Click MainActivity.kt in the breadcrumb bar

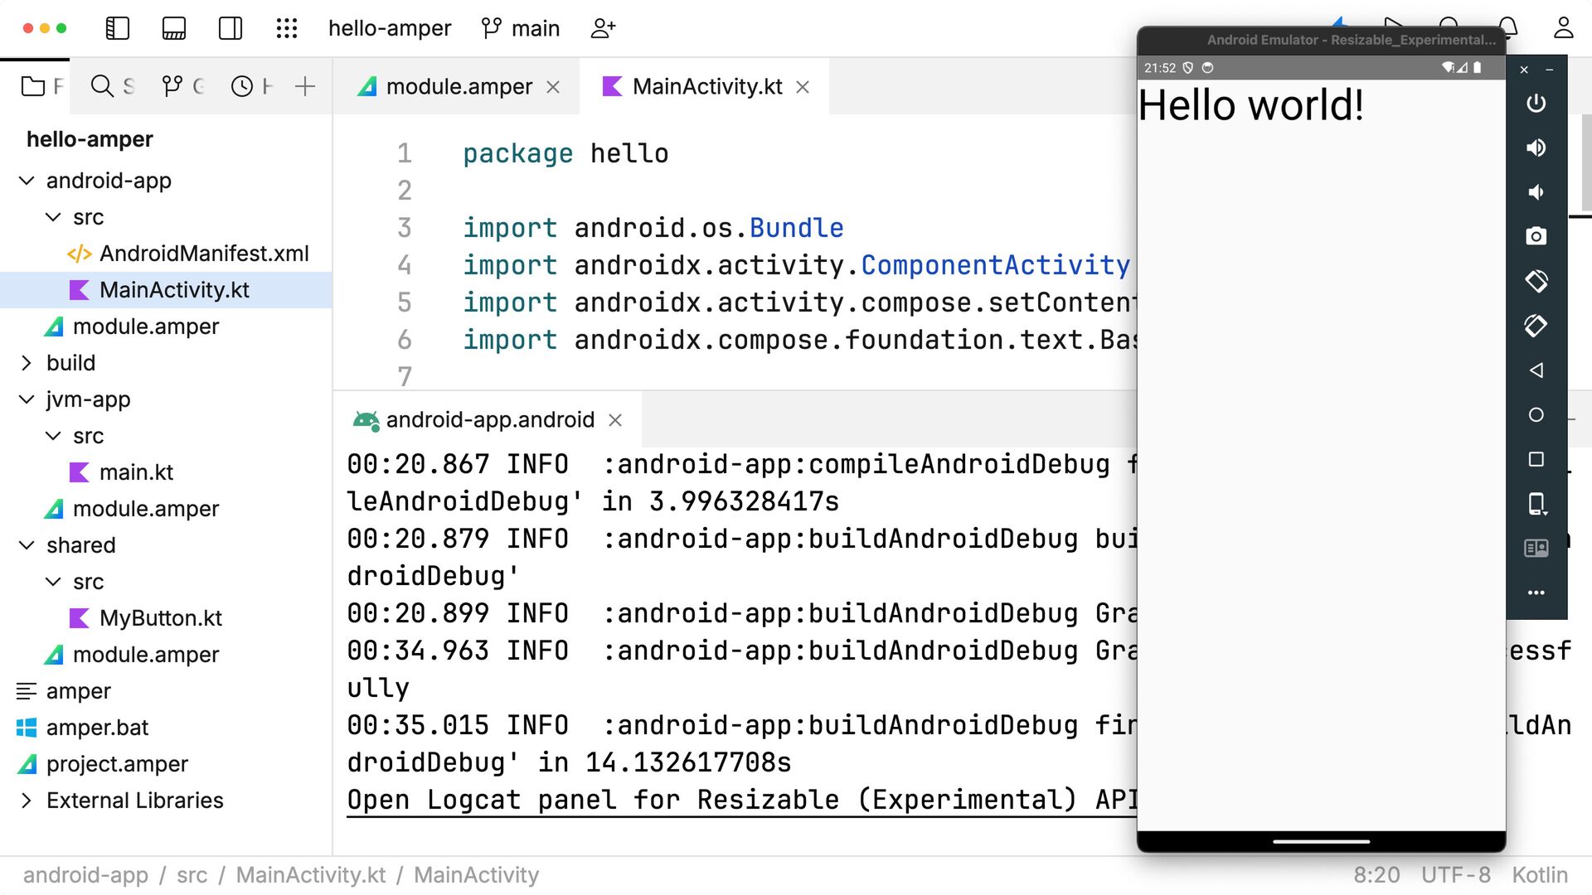(311, 875)
